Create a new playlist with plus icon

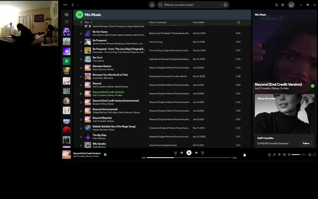click(67, 22)
